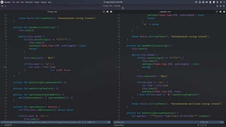226x127 pixels.
Task: Click 'Unterminated multiline string literal' in right pane
Action: (196, 104)
